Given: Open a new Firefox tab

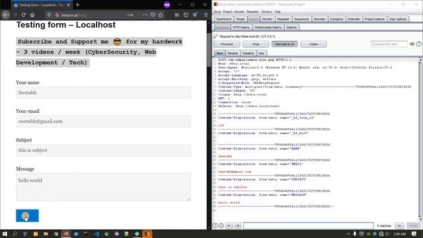Looking at the screenshot, I should [78, 5].
